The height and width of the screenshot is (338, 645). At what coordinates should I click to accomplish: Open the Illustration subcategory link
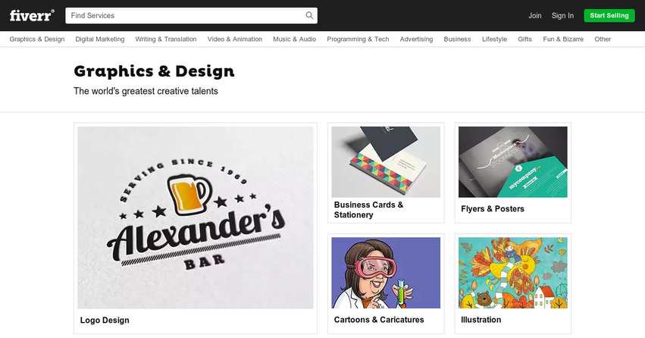click(x=481, y=320)
